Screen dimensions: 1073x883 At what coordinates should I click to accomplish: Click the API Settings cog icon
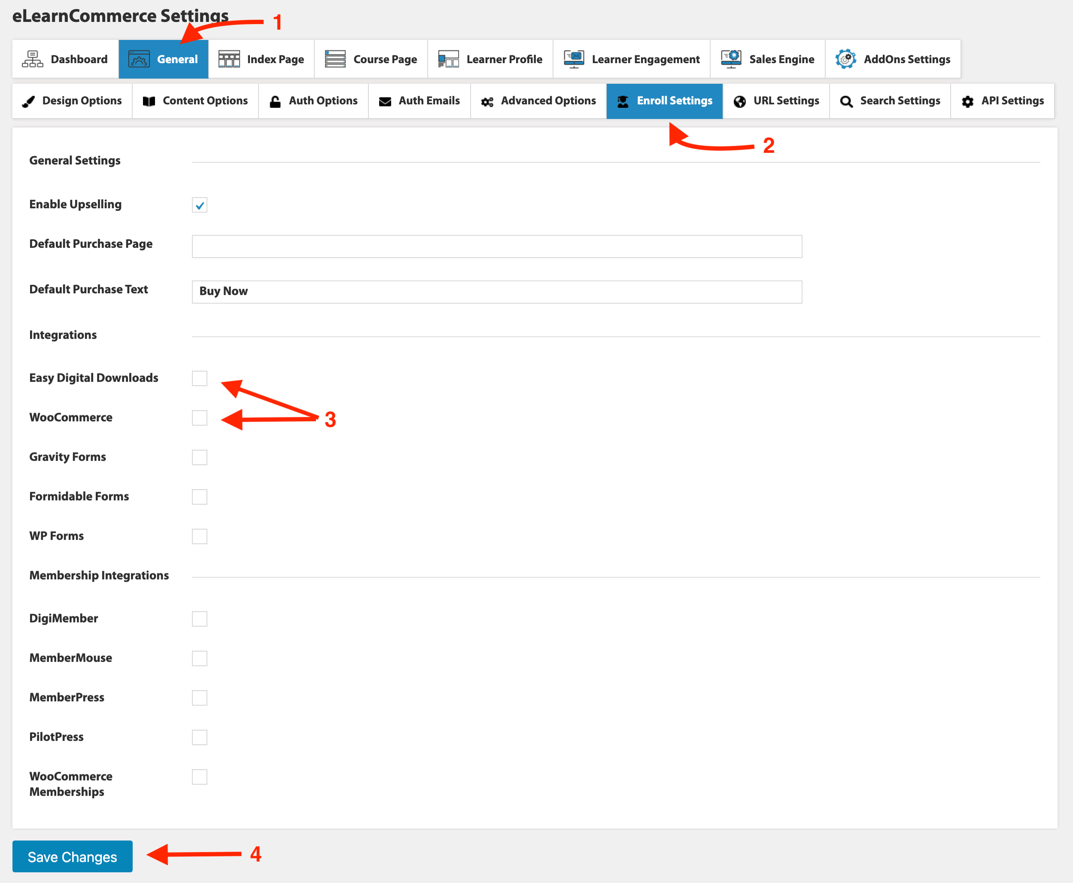[968, 102]
